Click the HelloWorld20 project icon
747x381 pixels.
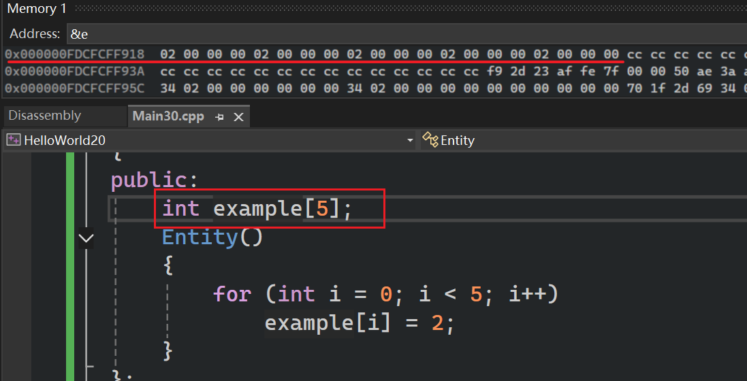click(x=13, y=140)
